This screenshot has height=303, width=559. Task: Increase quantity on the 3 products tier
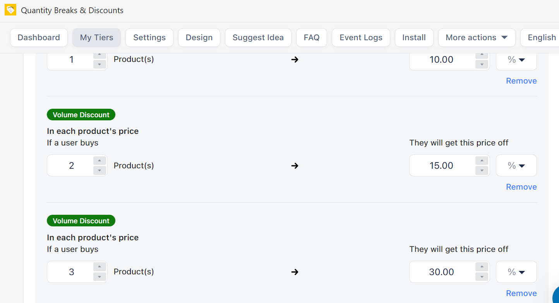[99, 267]
